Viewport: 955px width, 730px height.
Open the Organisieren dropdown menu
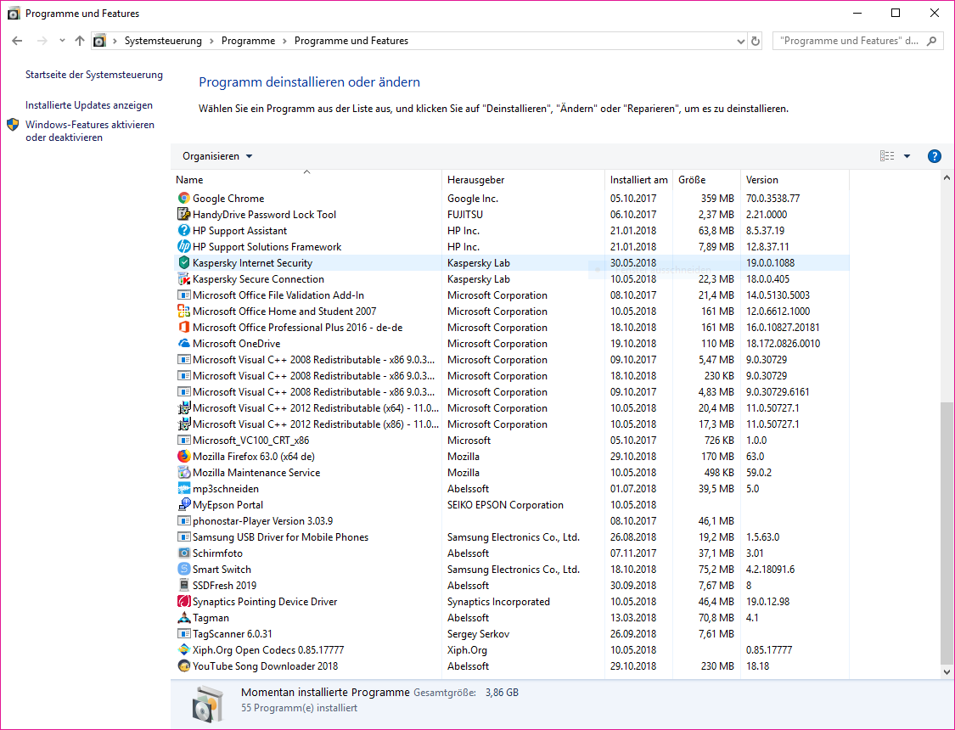pos(217,156)
